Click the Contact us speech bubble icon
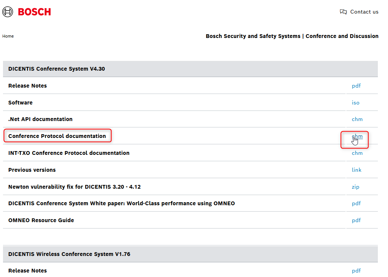Image resolution: width=388 pixels, height=277 pixels. point(343,12)
